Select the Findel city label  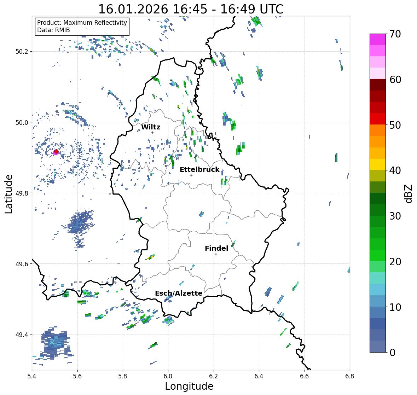(216, 248)
